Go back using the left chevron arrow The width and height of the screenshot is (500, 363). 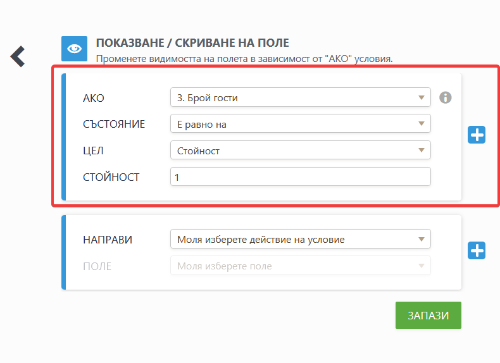point(18,56)
